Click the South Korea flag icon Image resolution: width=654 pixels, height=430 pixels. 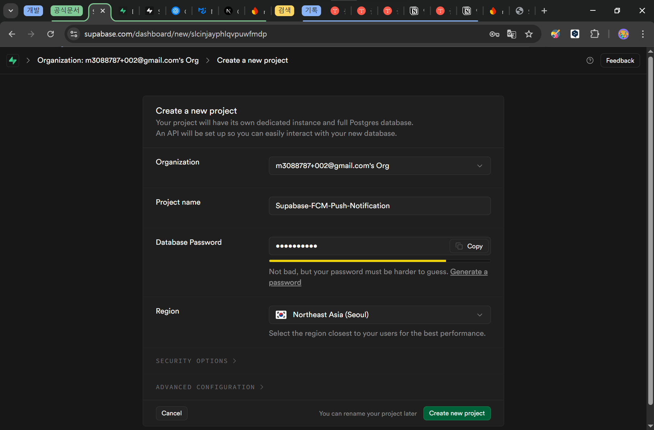tap(281, 315)
